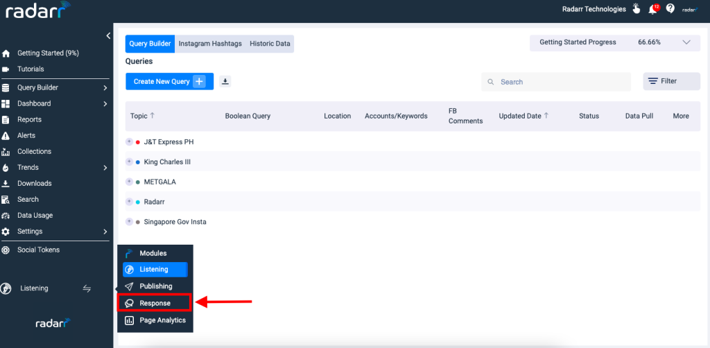
Task: Click the module switch arrows icon
Action: [87, 288]
